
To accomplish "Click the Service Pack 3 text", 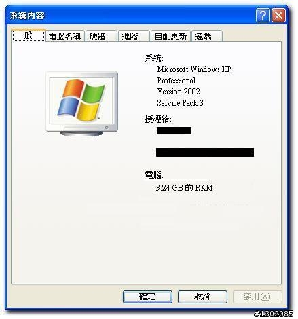I will [180, 103].
